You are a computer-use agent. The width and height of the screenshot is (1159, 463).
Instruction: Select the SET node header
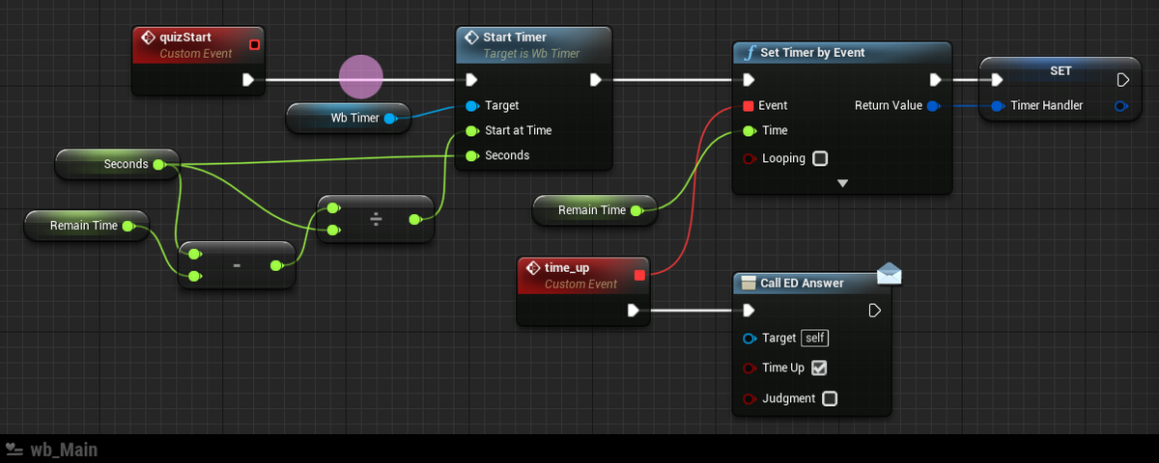[x=1060, y=70]
